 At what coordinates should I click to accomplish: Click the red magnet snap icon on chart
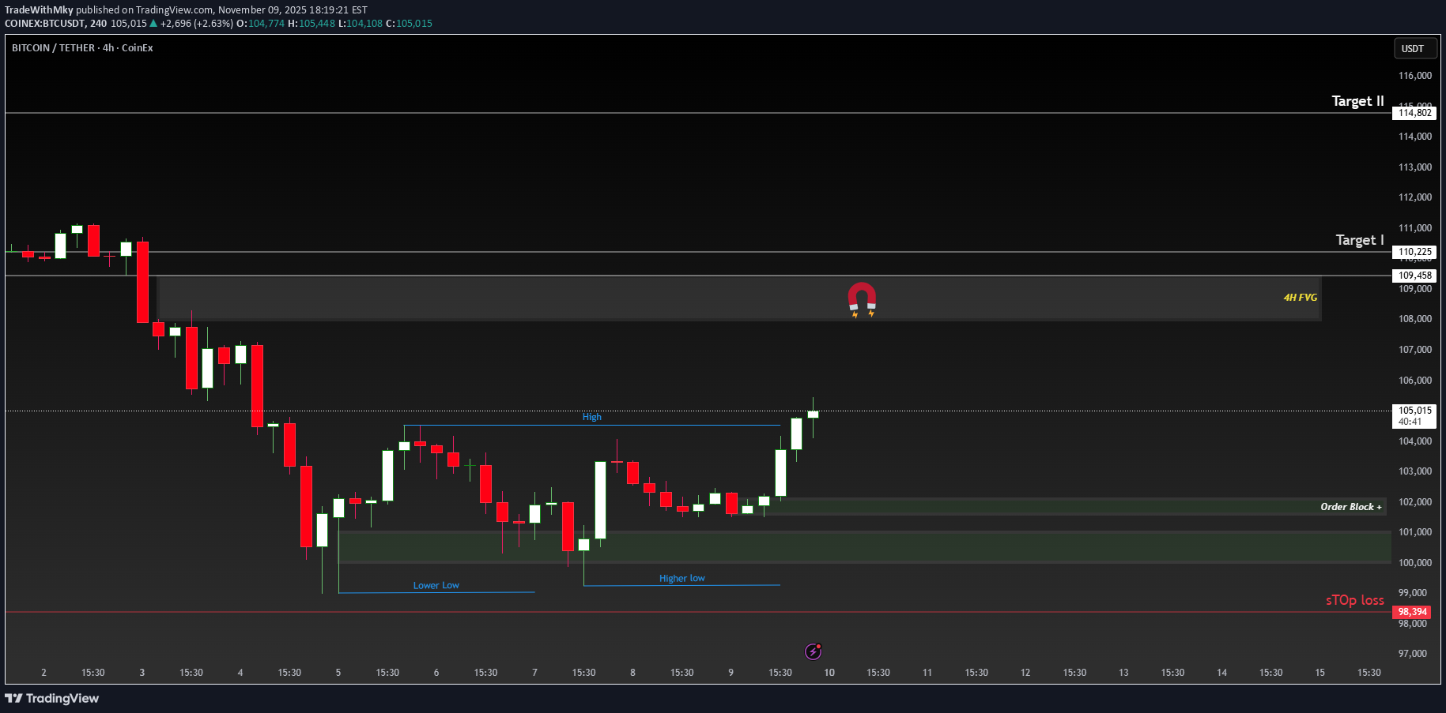pos(862,294)
